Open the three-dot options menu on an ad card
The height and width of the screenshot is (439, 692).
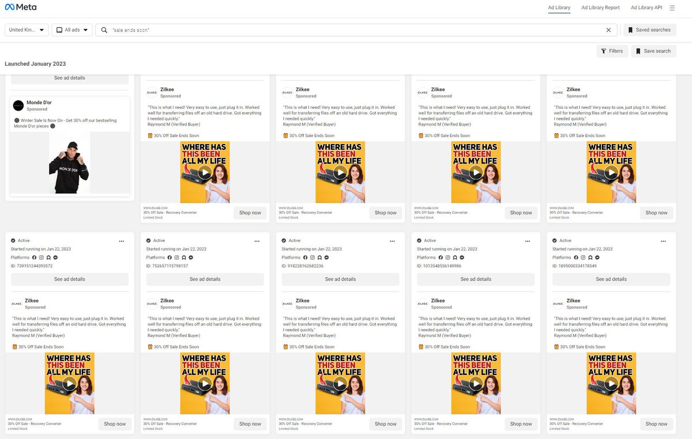pos(122,241)
